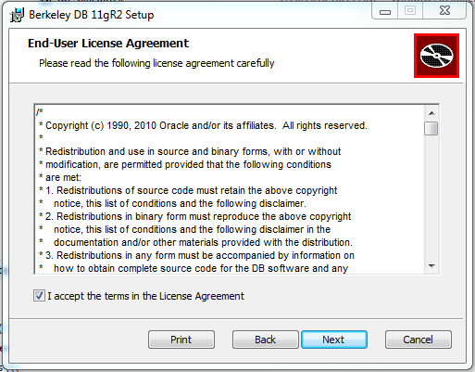Print the license agreement

[x=181, y=340]
